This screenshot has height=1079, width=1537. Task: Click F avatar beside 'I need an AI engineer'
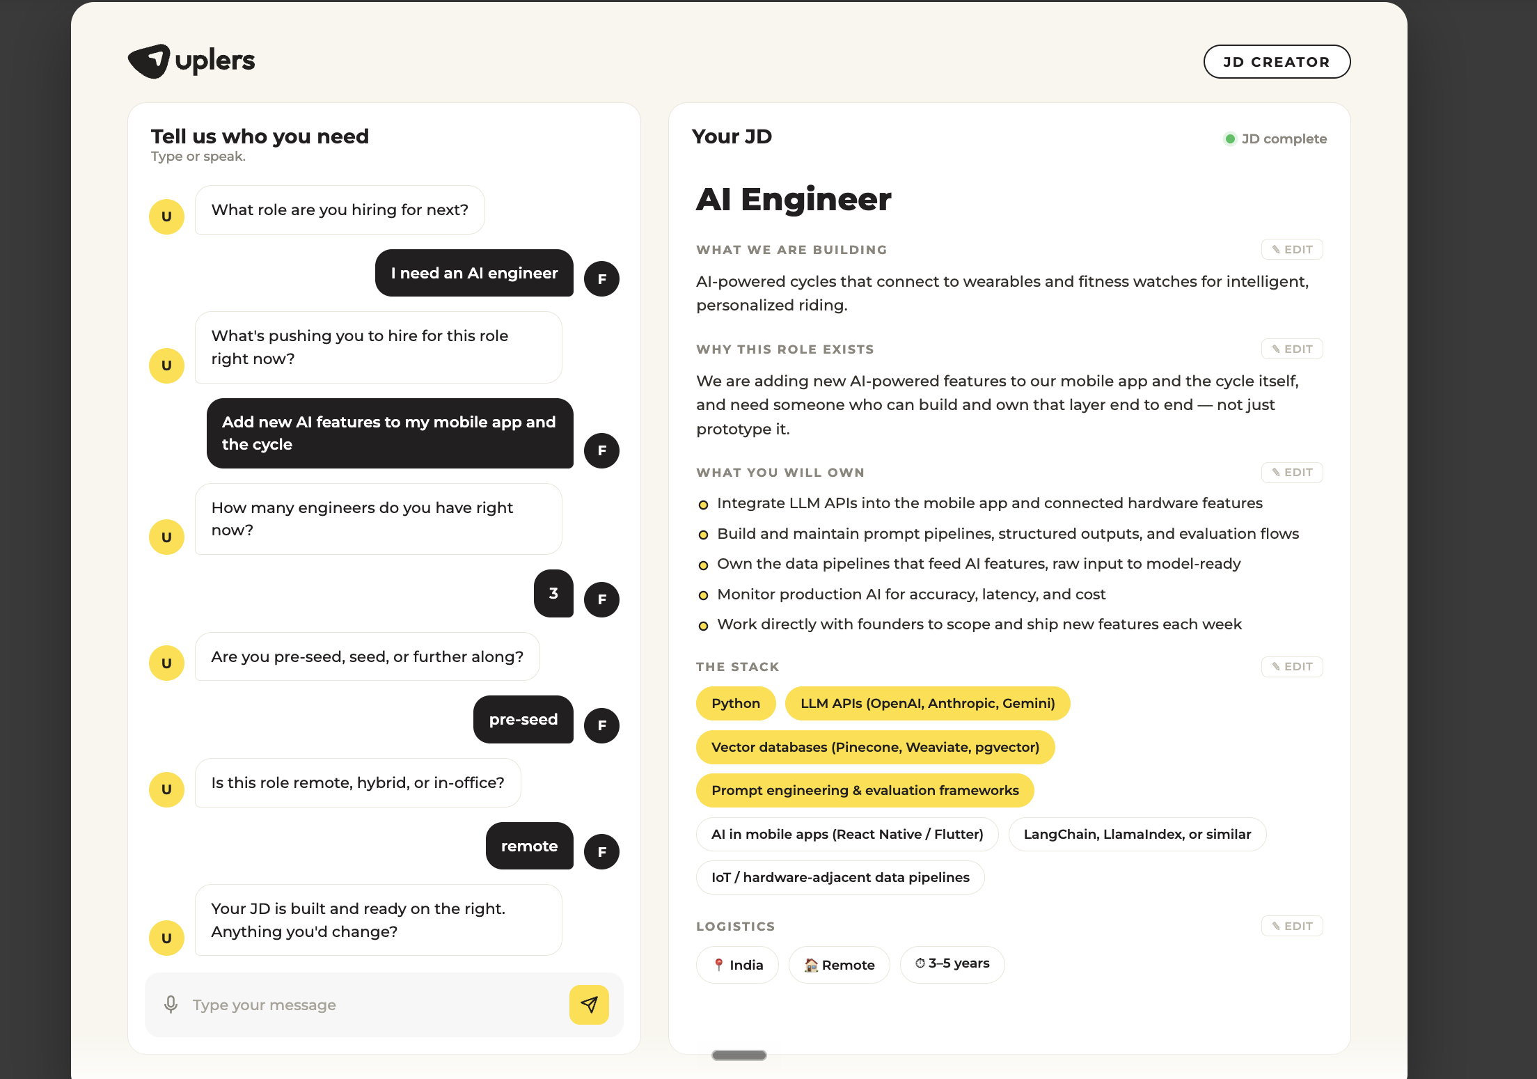(x=601, y=279)
